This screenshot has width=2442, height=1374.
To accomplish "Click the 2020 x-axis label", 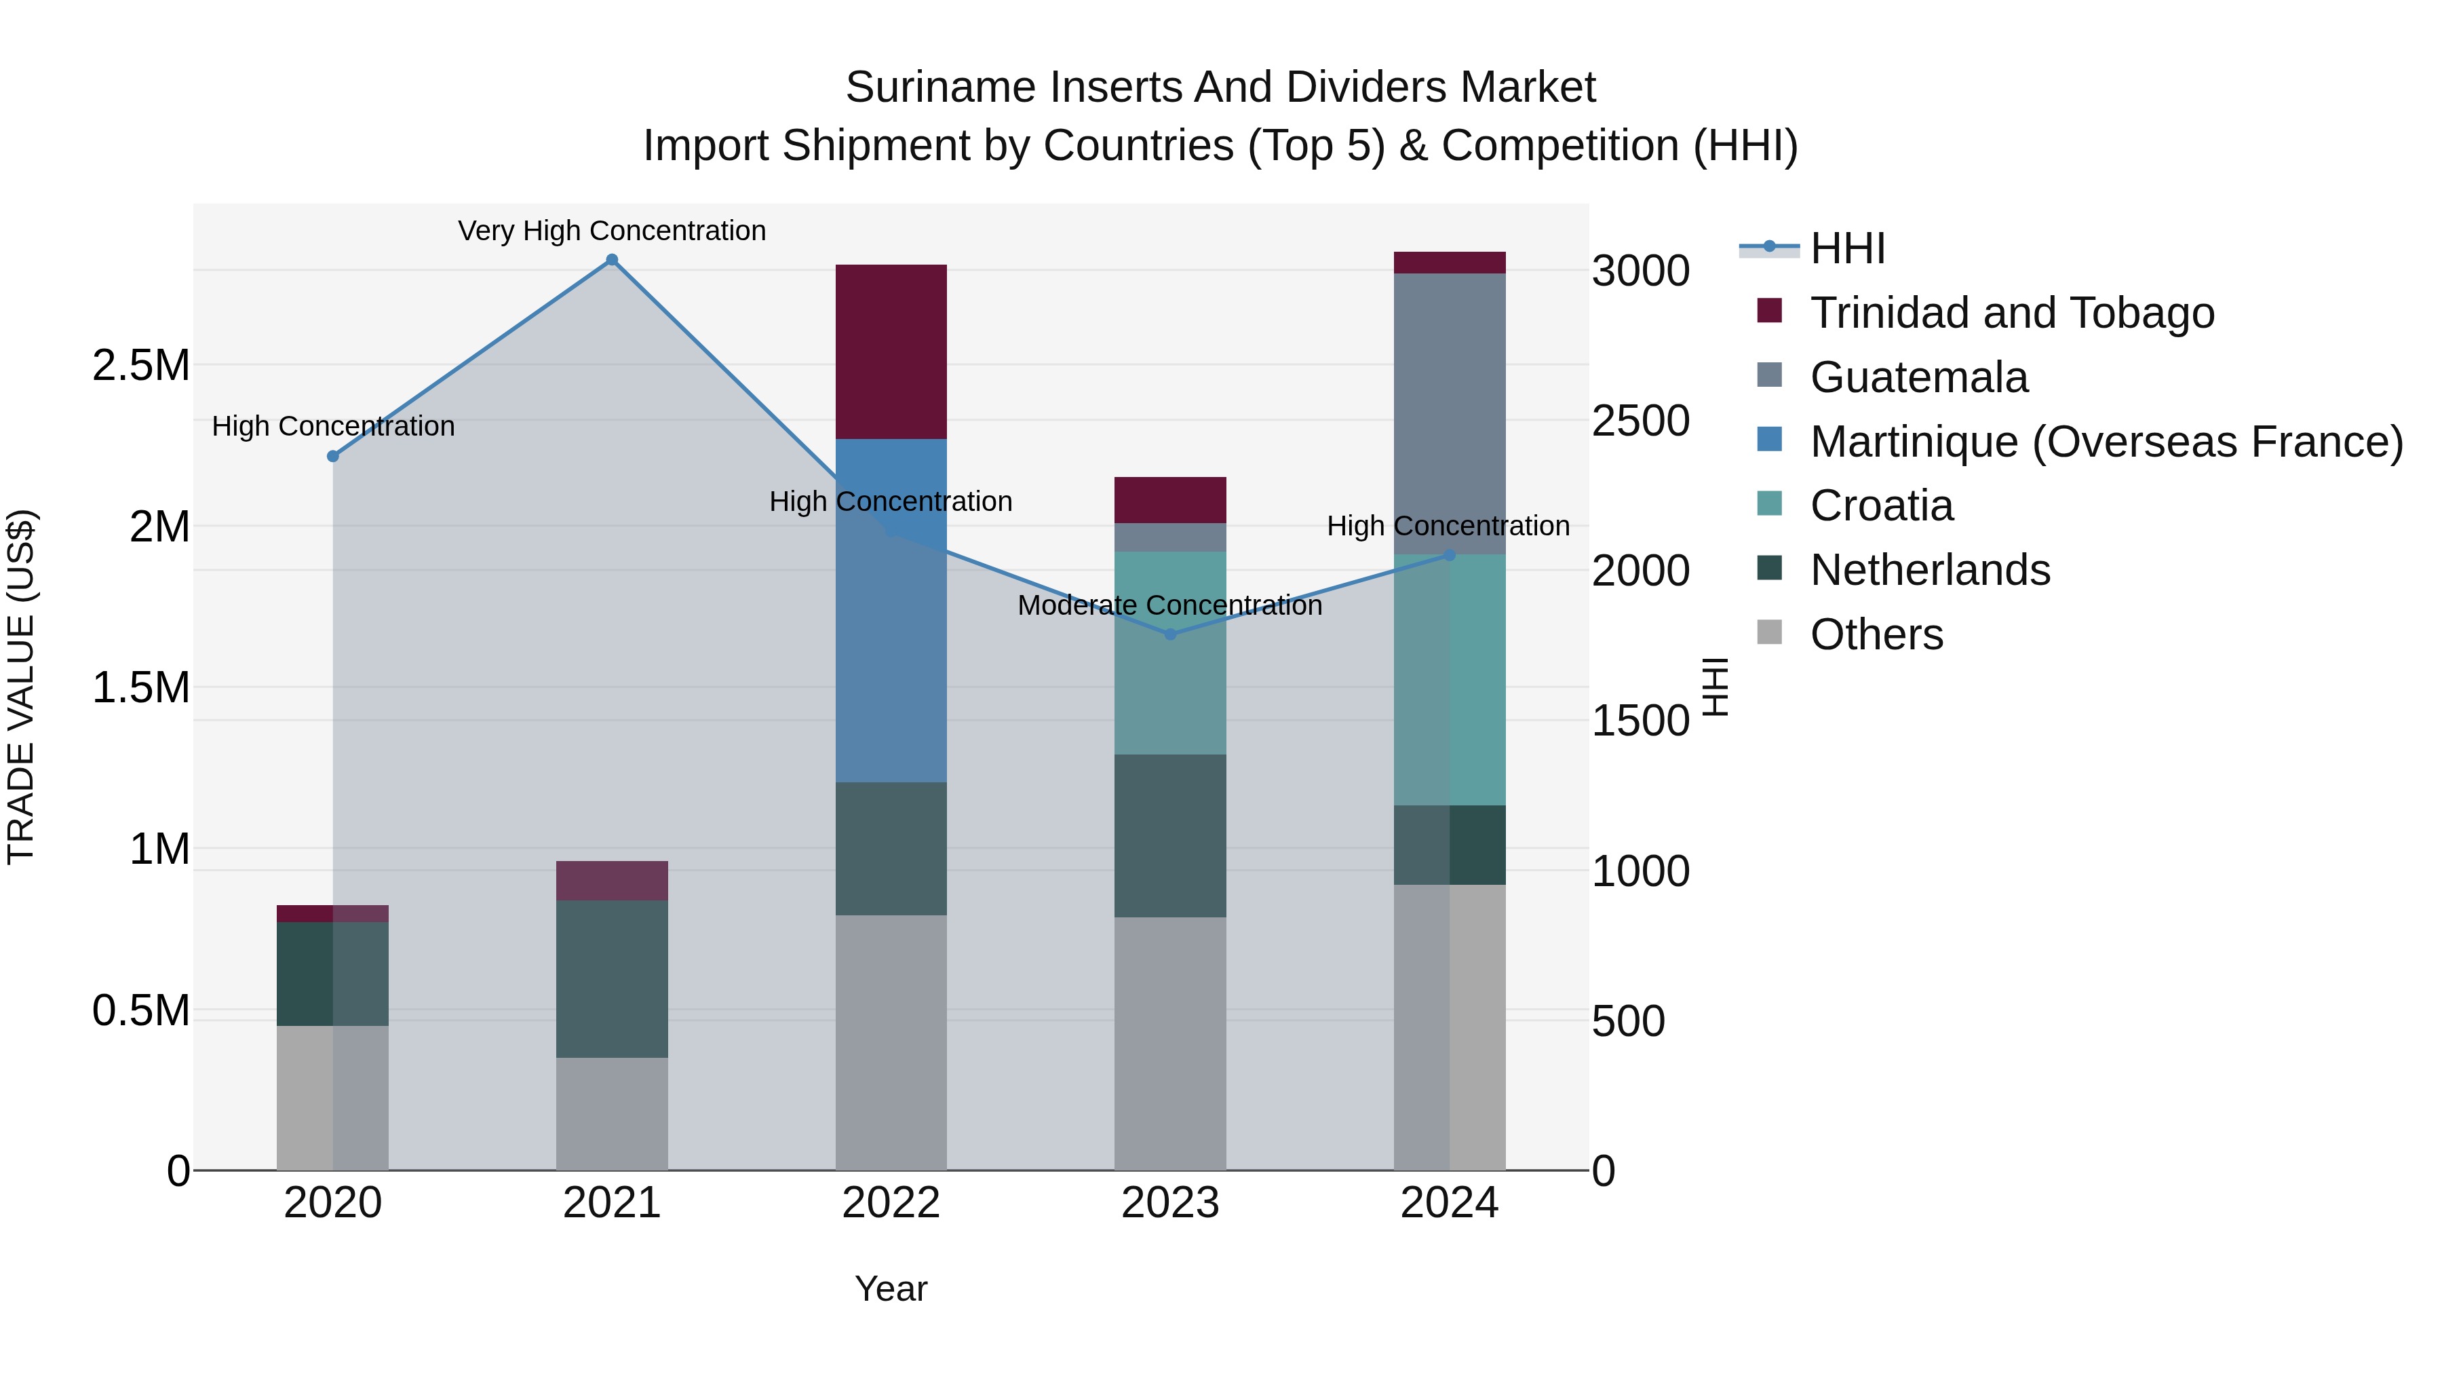I will pyautogui.click(x=333, y=1203).
